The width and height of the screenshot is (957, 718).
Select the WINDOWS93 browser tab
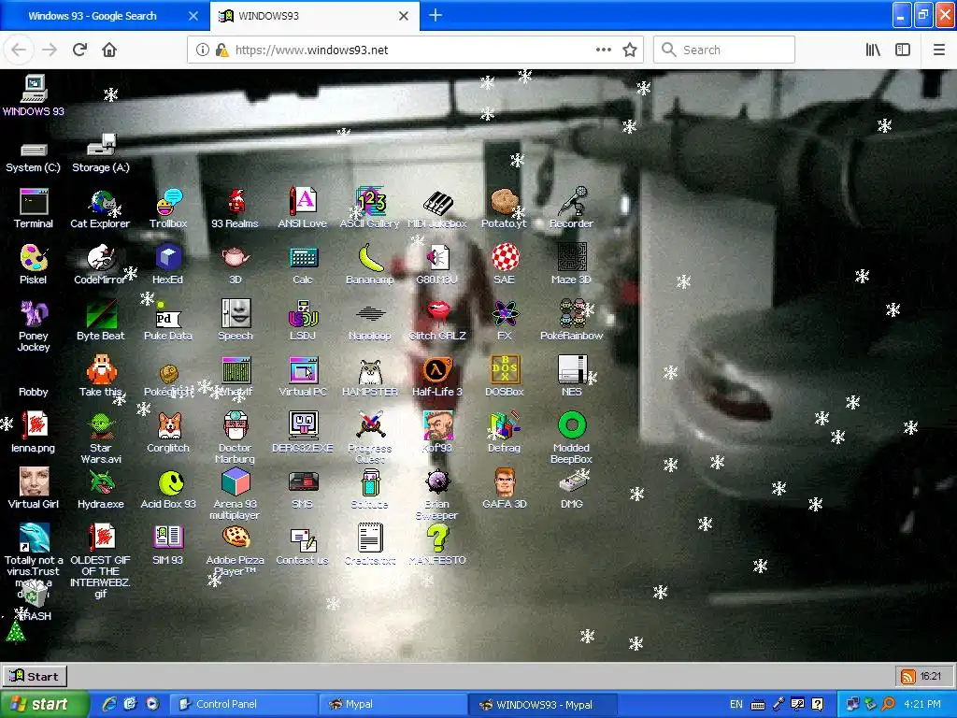pyautogui.click(x=315, y=16)
